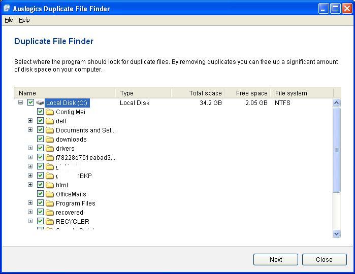Click the RECYCLER folder icon

(50, 222)
